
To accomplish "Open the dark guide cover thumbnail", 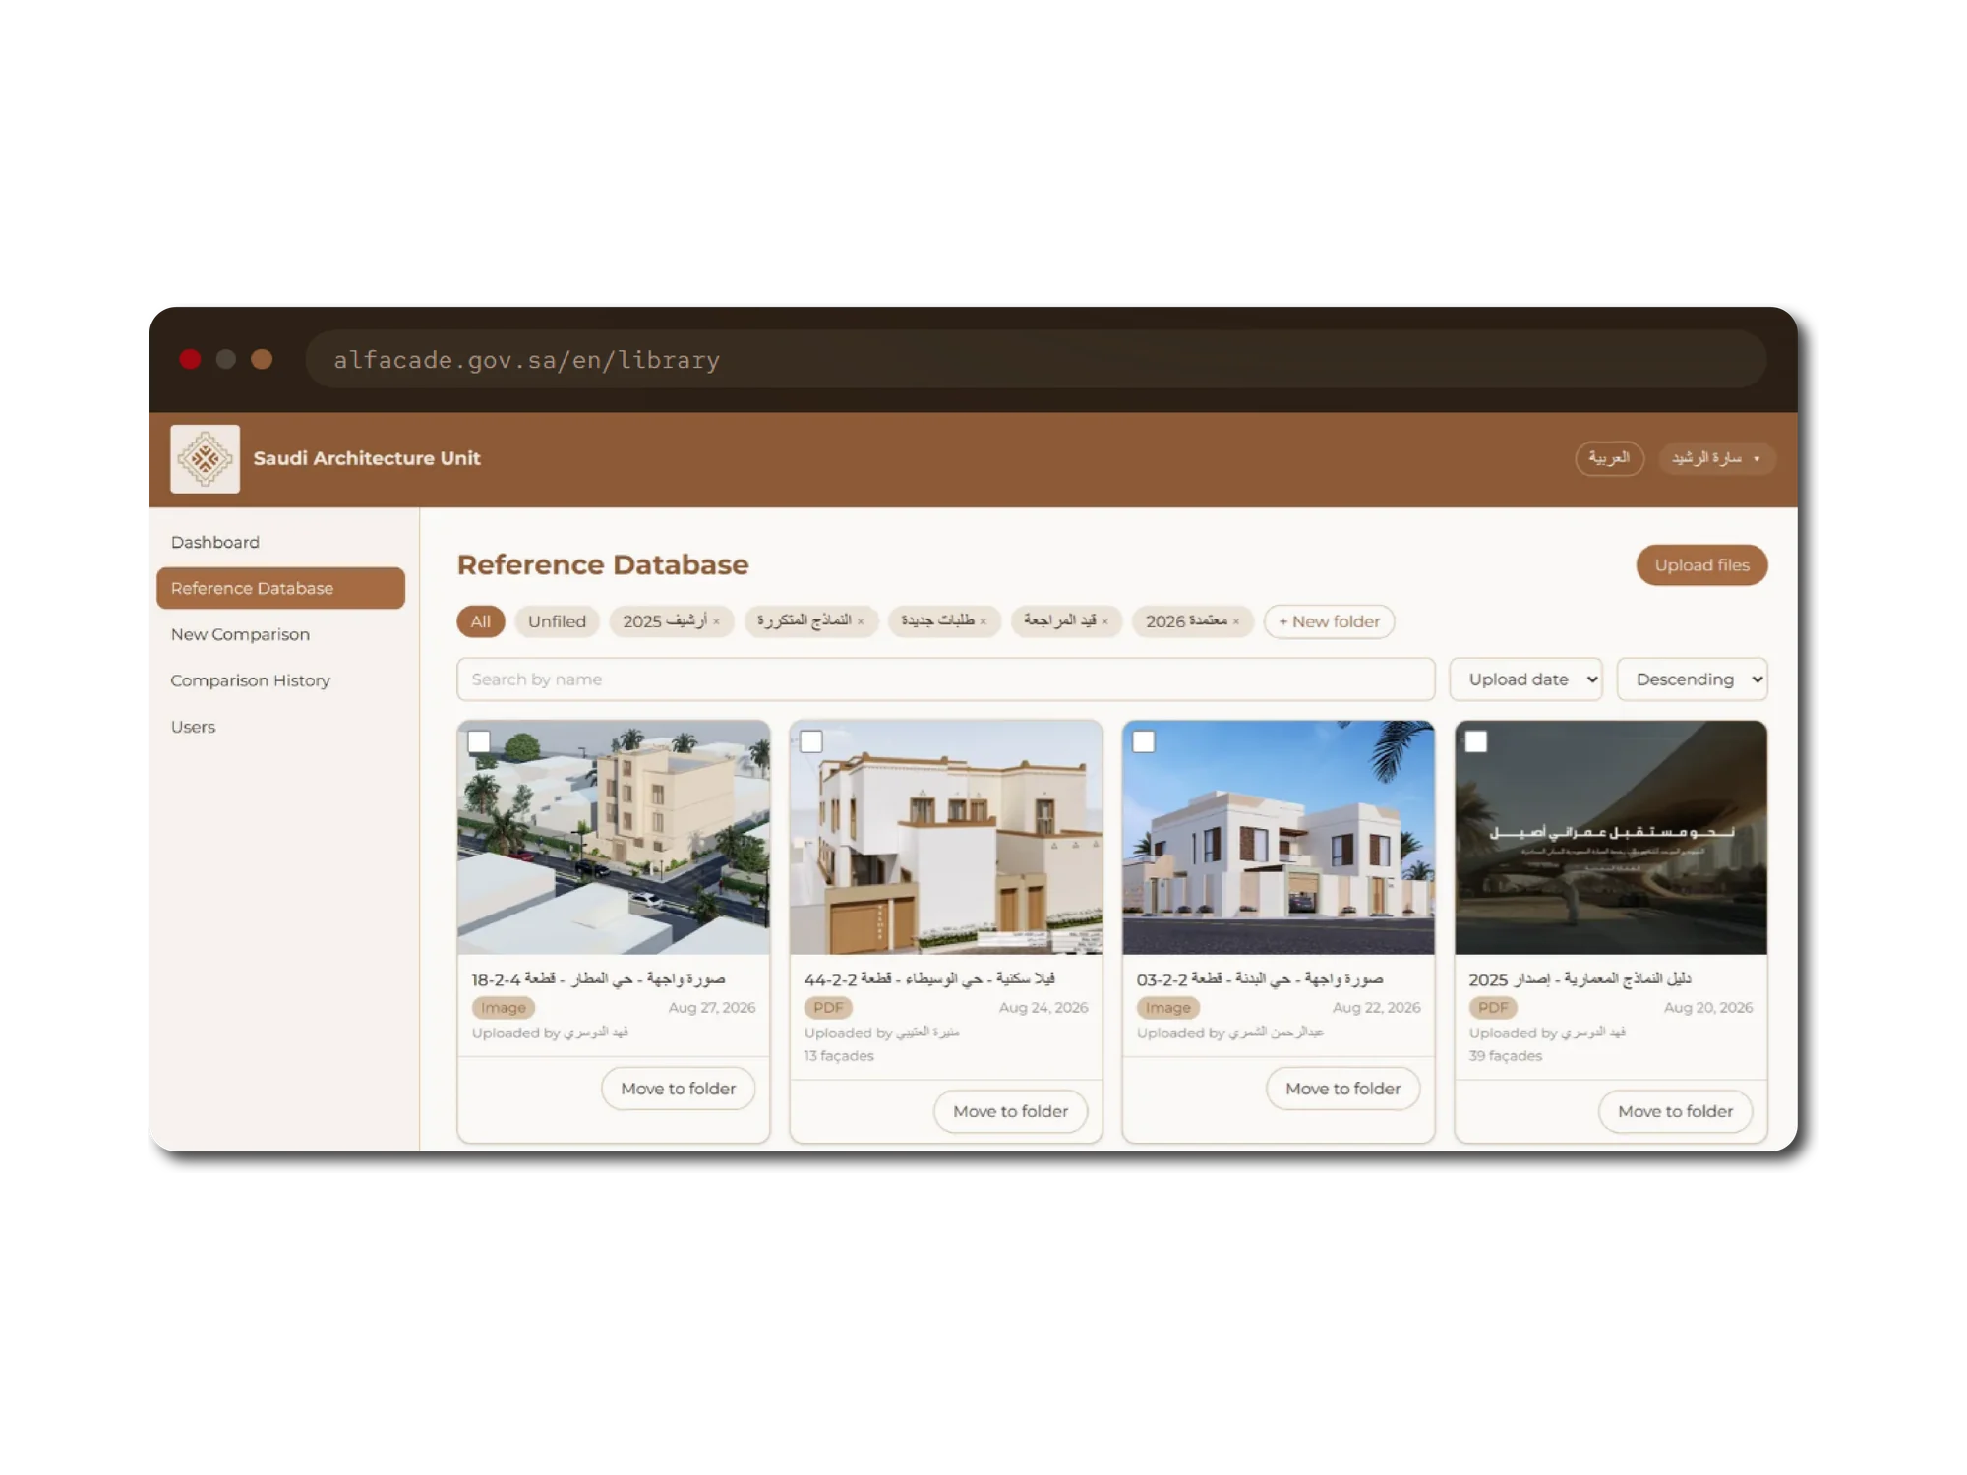I will tap(1611, 838).
